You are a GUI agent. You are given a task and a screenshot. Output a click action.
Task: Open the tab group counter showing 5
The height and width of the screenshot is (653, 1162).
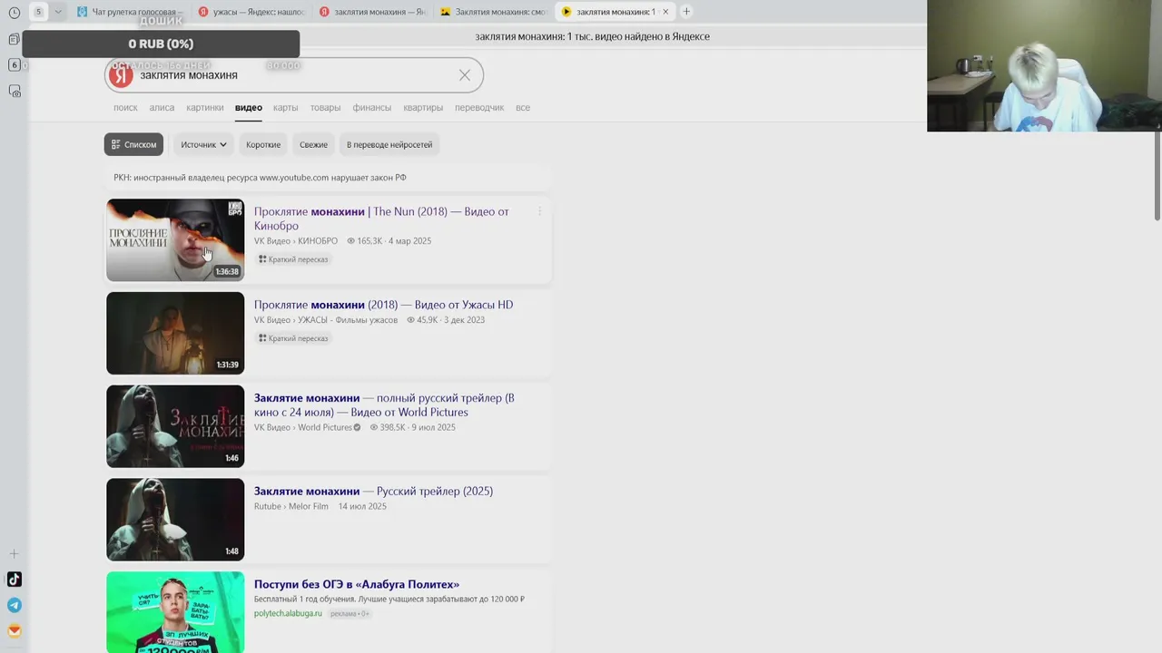tap(38, 12)
